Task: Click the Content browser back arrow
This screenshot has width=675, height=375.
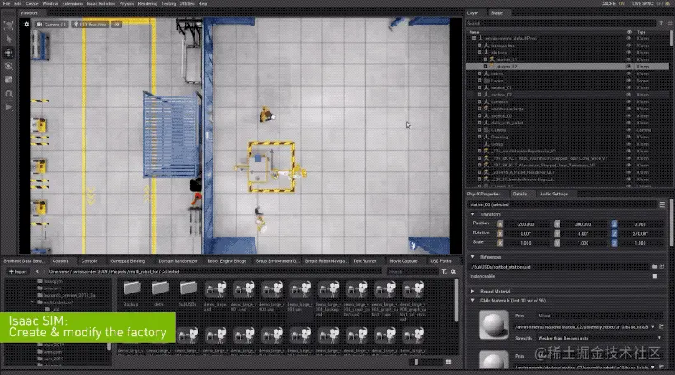Action: [x=37, y=272]
